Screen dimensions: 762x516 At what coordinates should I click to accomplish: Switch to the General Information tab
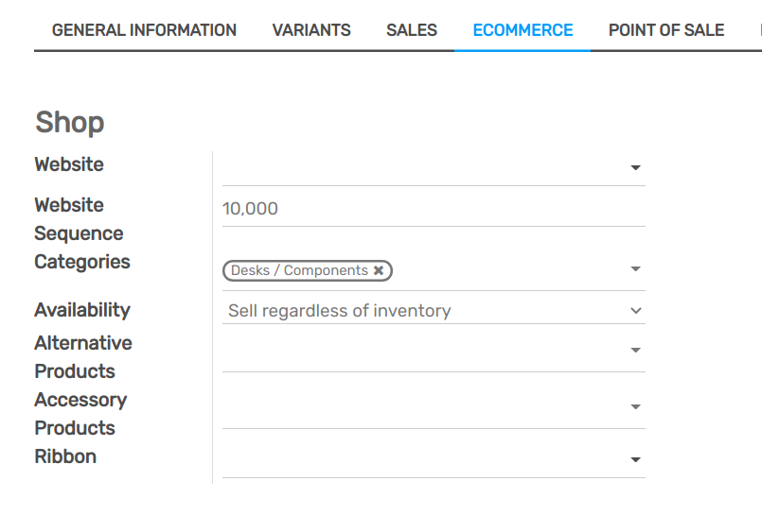click(144, 30)
